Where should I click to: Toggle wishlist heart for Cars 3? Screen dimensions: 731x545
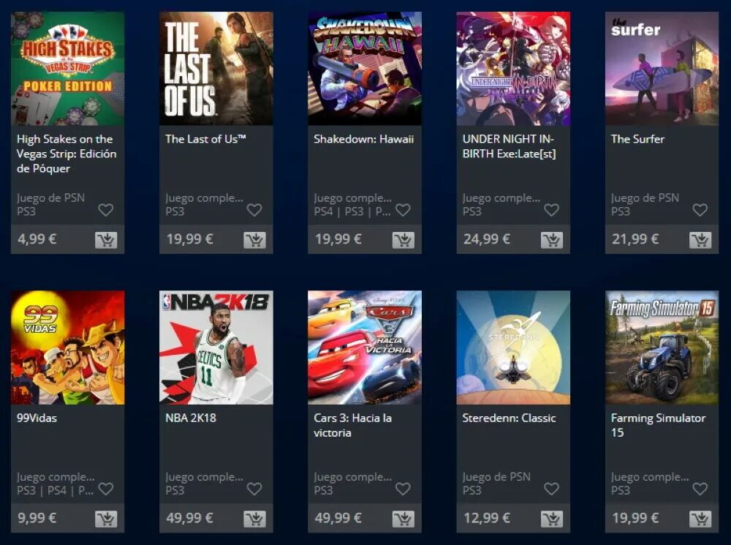[x=403, y=489]
